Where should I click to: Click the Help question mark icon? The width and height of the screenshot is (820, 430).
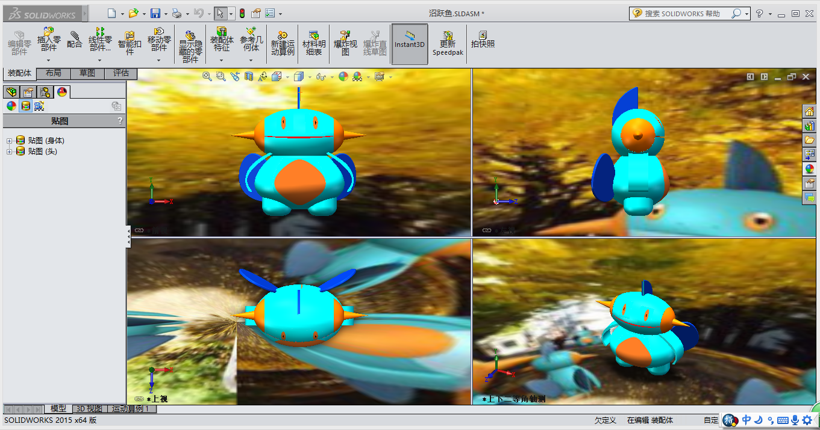pyautogui.click(x=760, y=13)
